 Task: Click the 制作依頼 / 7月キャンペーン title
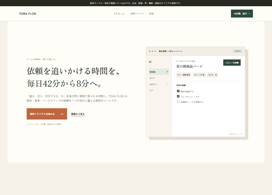(171, 51)
